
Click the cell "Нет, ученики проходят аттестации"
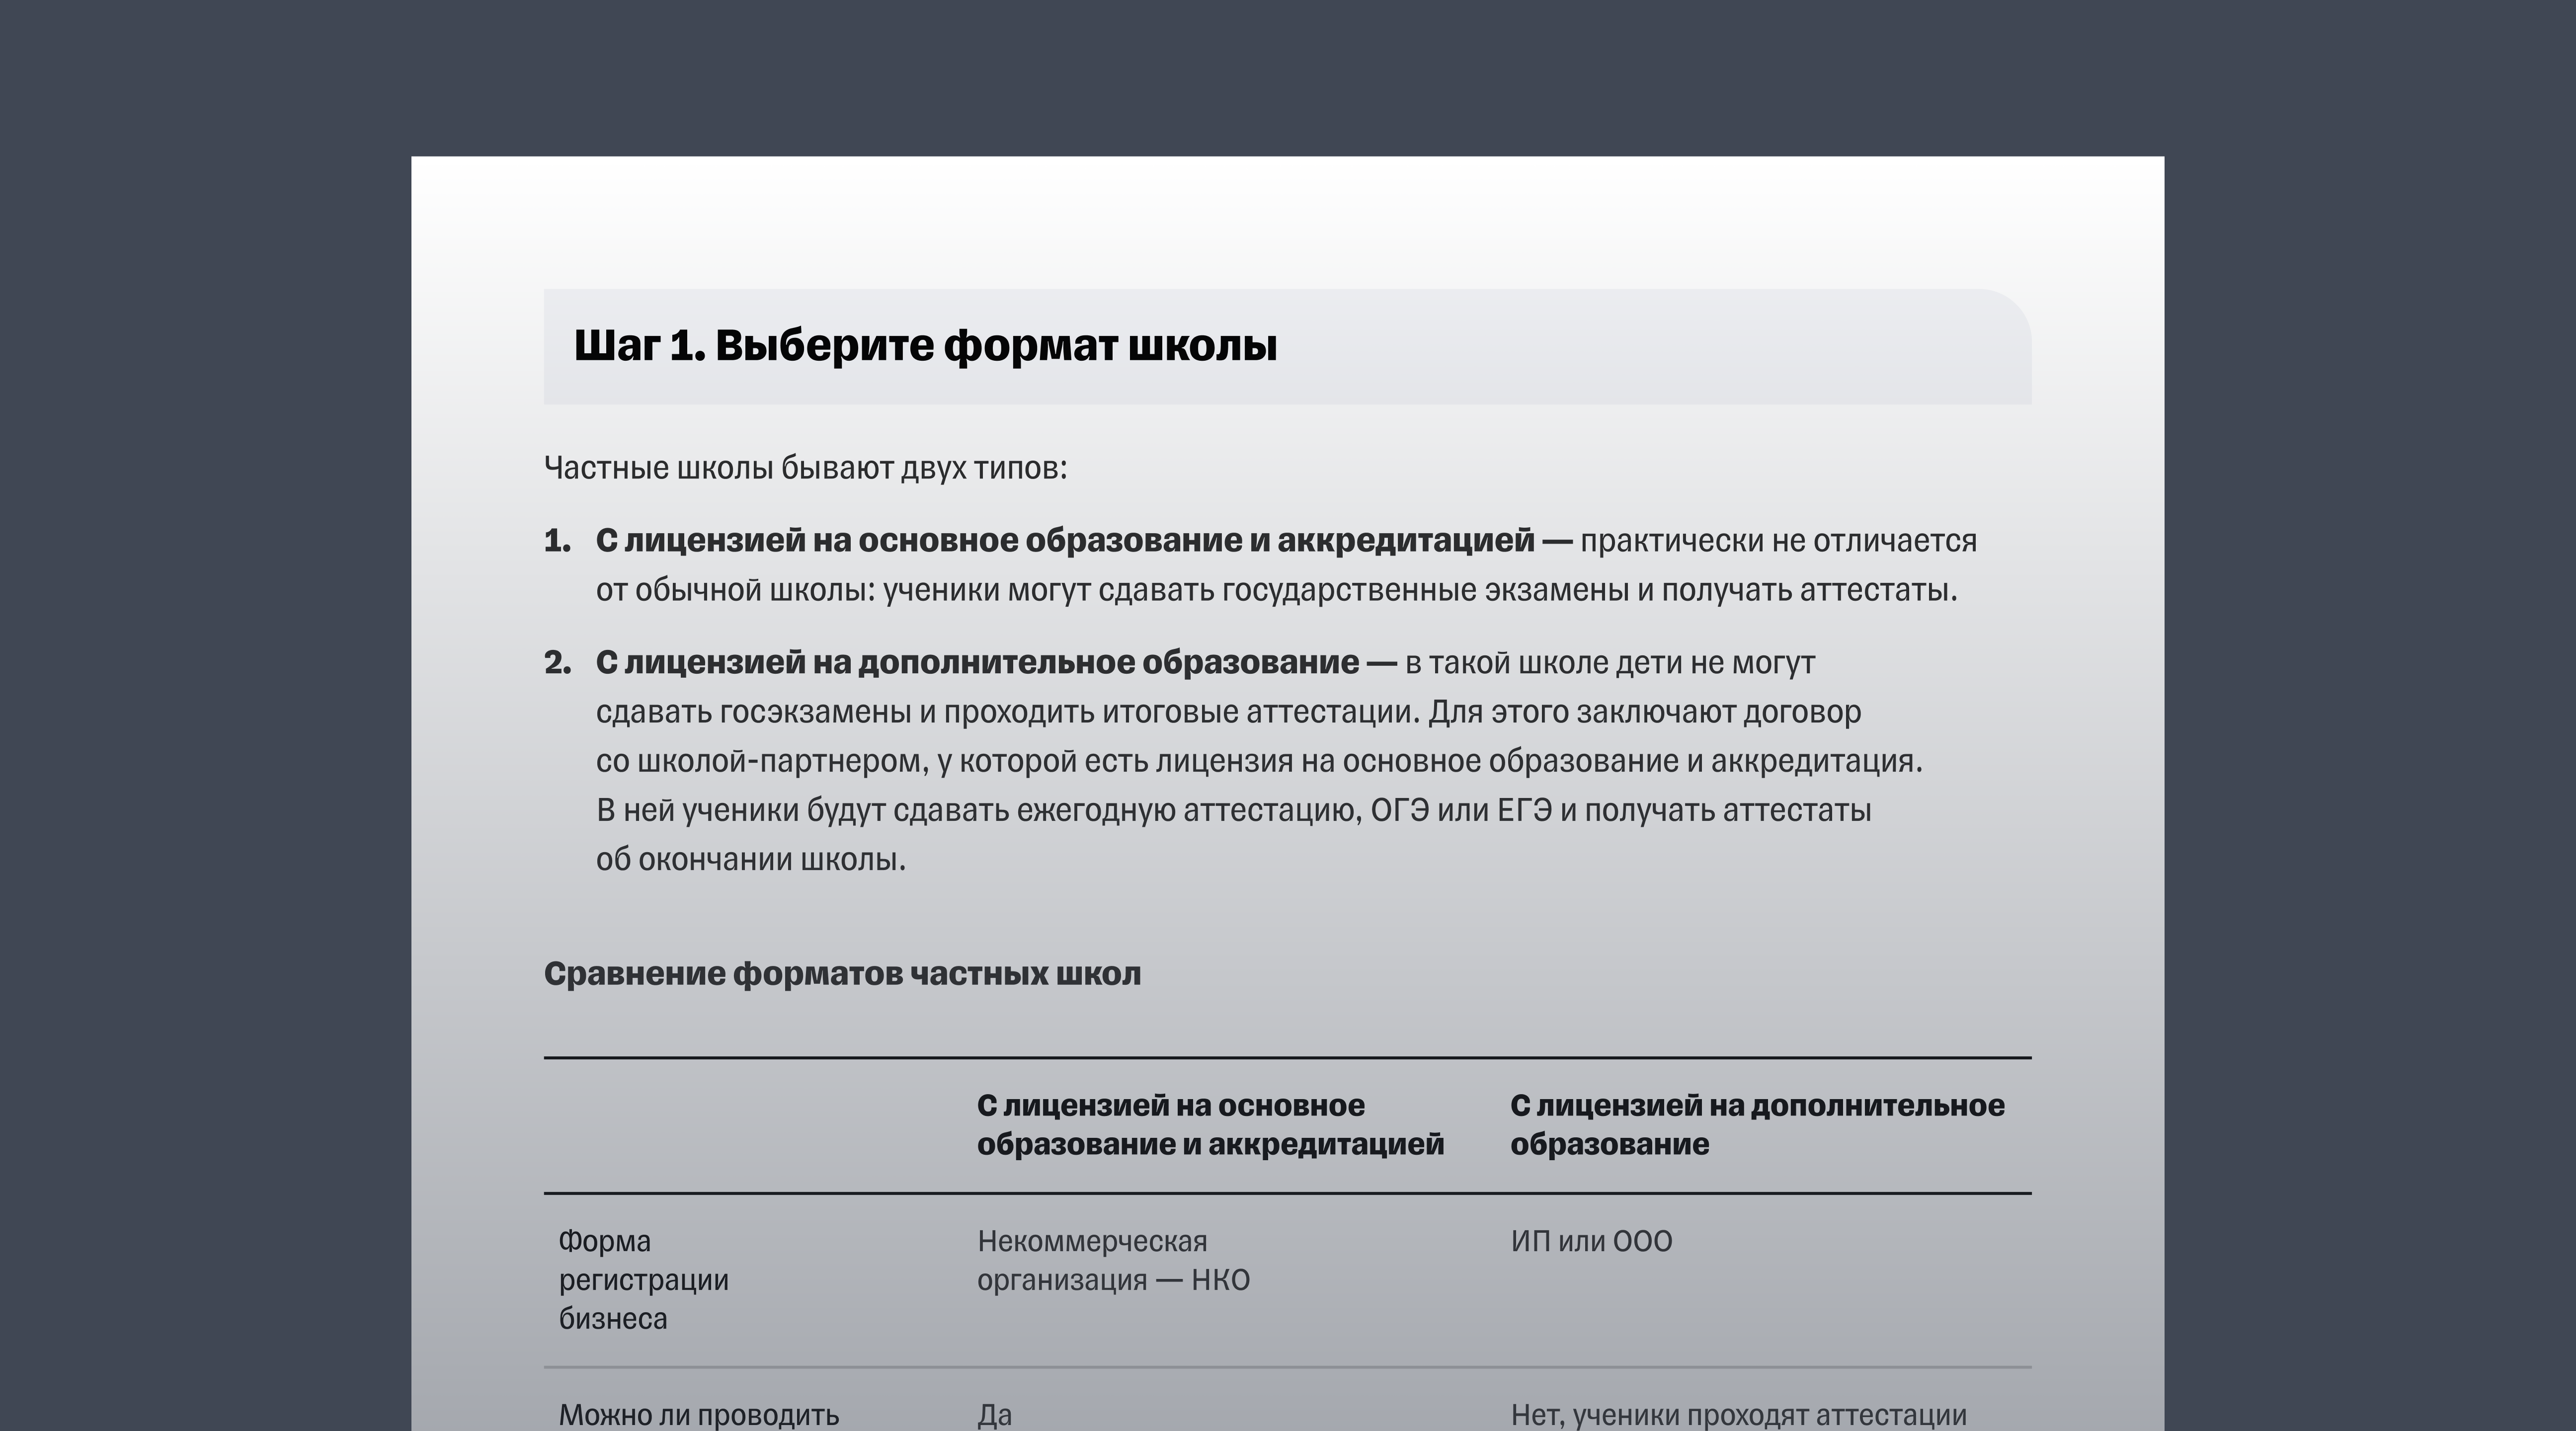tap(1738, 1415)
